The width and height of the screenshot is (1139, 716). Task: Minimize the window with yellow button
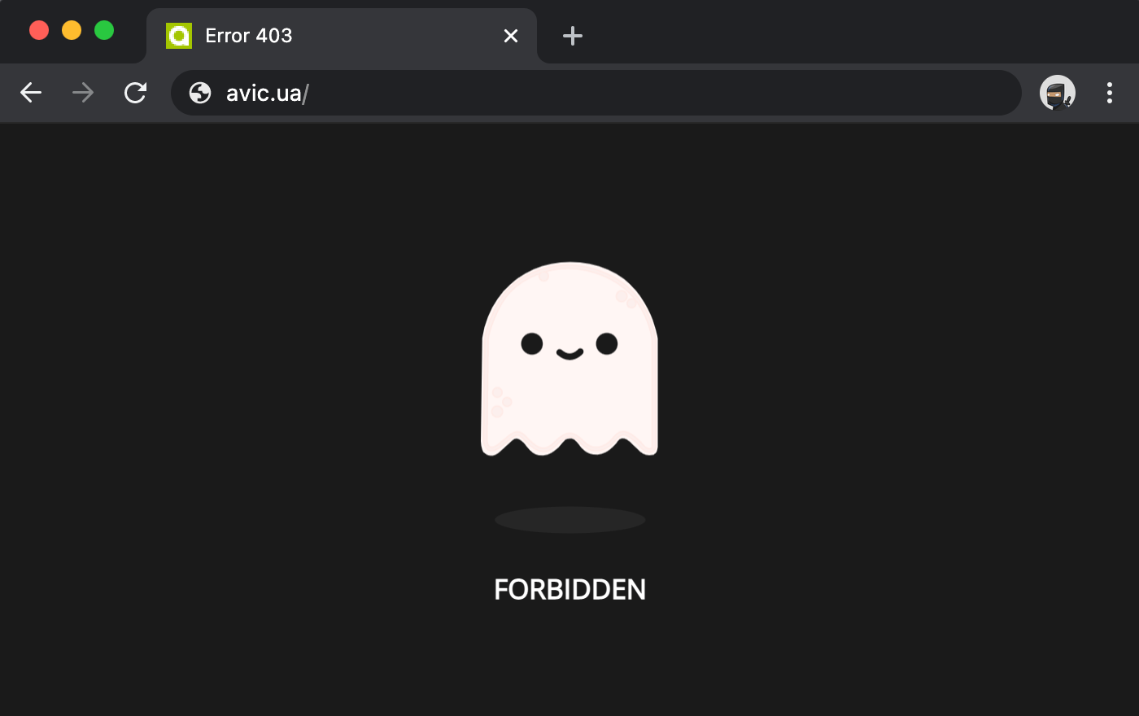(x=72, y=30)
